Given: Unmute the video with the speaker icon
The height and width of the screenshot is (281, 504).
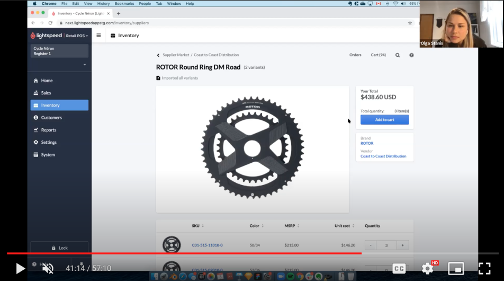Looking at the screenshot, I should point(48,268).
